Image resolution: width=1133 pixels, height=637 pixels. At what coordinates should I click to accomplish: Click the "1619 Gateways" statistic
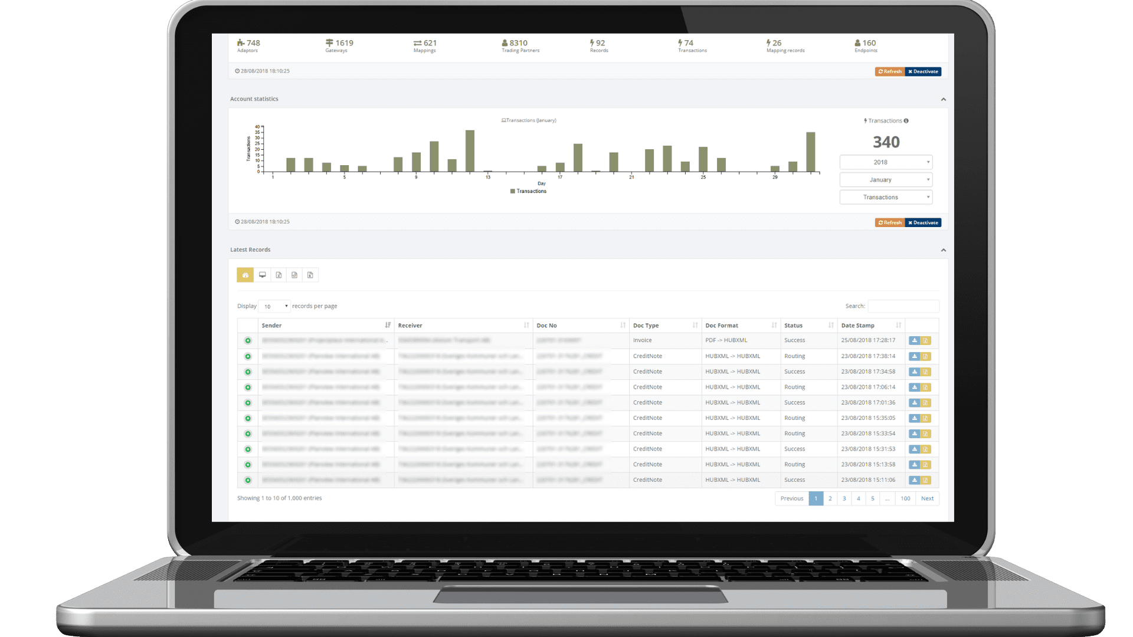pyautogui.click(x=339, y=45)
